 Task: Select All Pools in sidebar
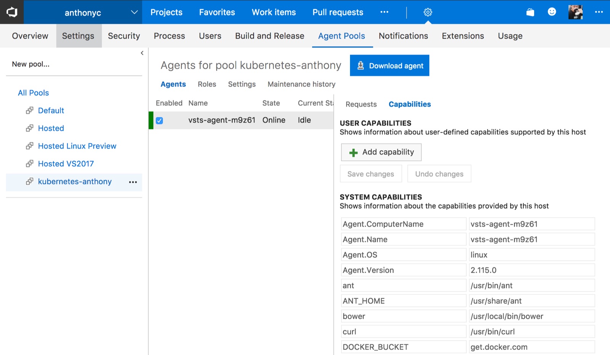point(34,93)
